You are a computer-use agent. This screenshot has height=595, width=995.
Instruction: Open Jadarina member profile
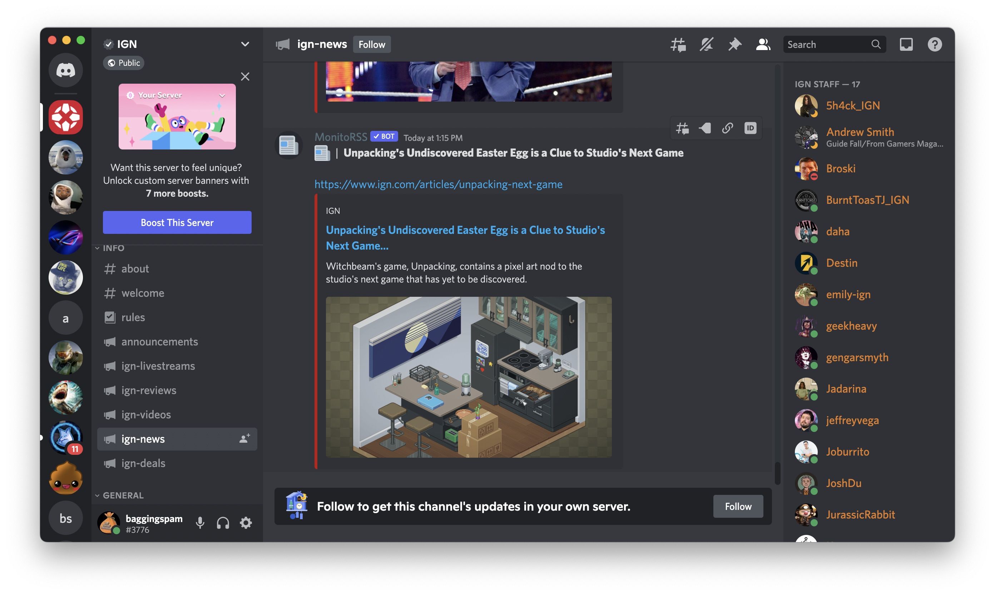click(869, 389)
